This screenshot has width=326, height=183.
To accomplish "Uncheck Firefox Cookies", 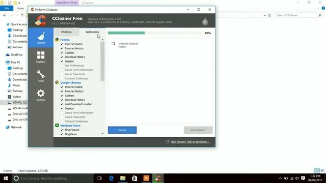I will (62, 53).
